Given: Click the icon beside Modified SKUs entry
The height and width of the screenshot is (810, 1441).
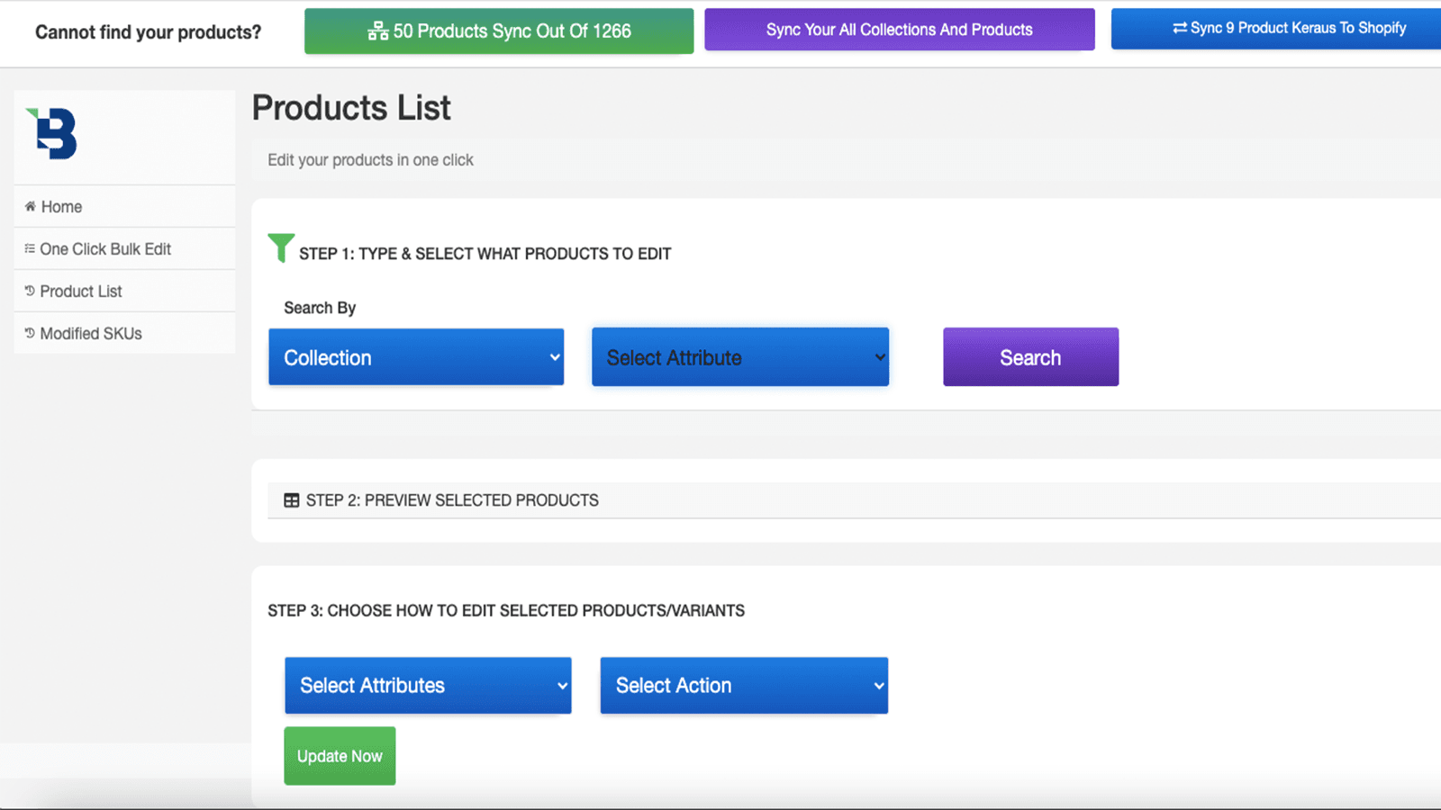Looking at the screenshot, I should pos(30,332).
